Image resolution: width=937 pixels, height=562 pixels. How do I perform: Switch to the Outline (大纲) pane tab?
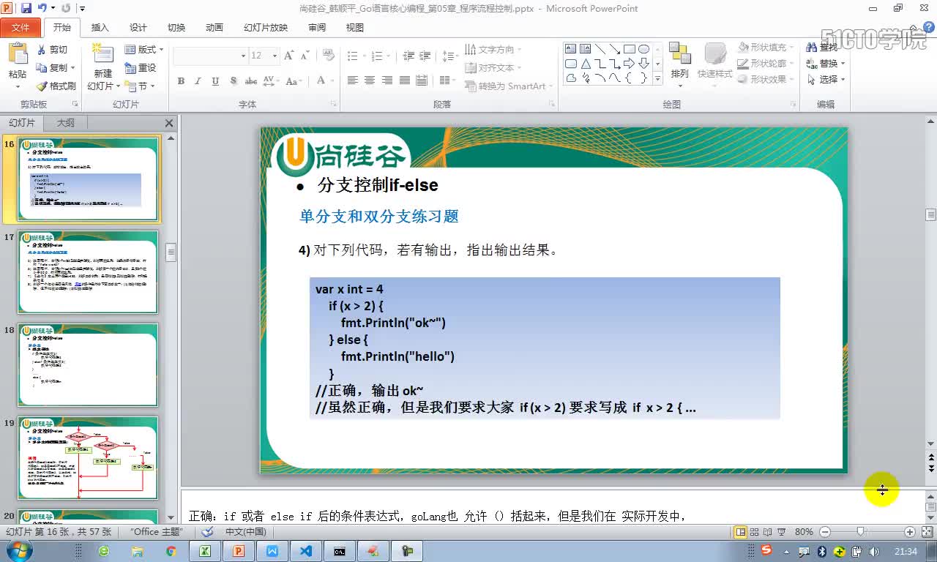pyautogui.click(x=66, y=123)
